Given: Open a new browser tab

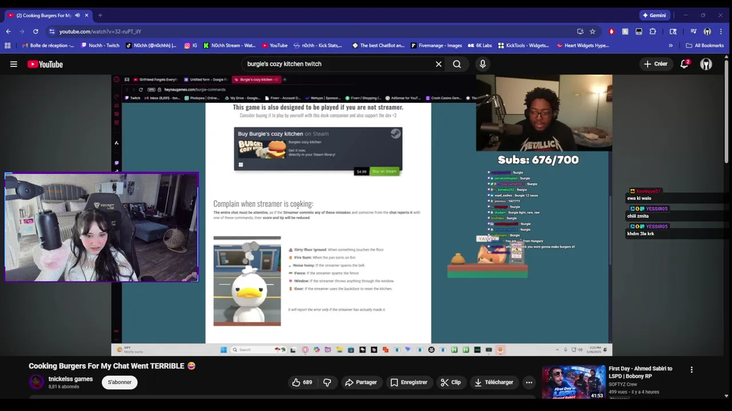Looking at the screenshot, I should click(x=100, y=15).
